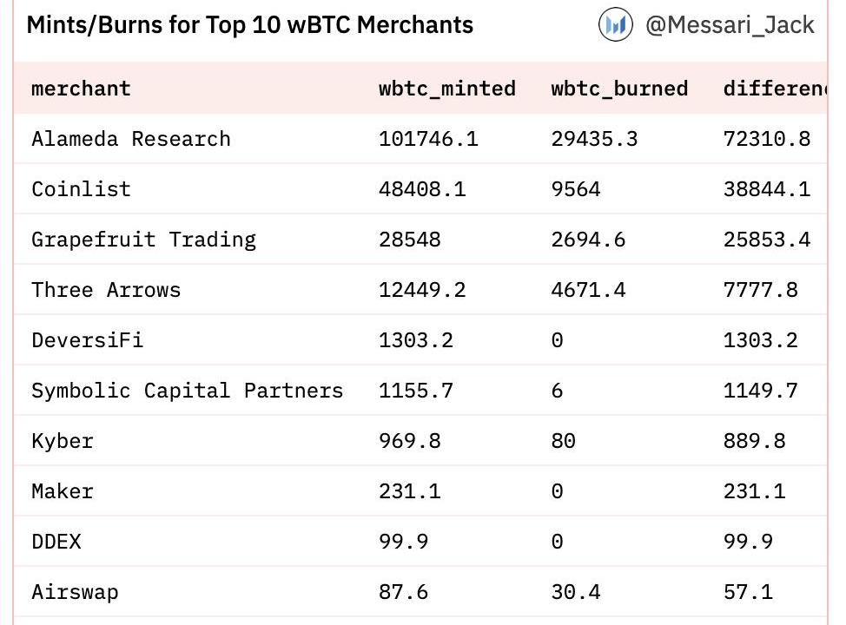Select the Coinlist merchant cell
The height and width of the screenshot is (625, 846).
pos(81,189)
